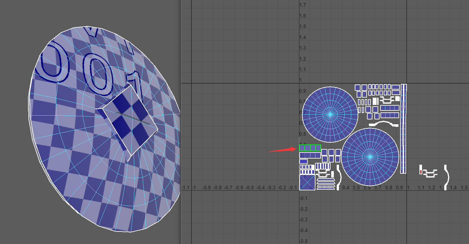Select the stacked horizontal slat UV islands near 0.2
Screen dimensions: 469x244
coord(326,183)
